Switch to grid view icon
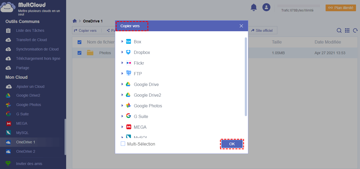360x169 pixels. click(x=347, y=30)
